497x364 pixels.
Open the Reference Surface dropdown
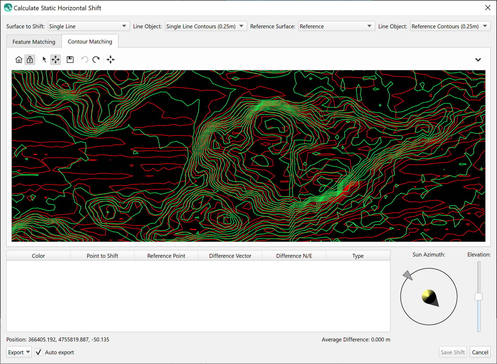[x=336, y=26]
